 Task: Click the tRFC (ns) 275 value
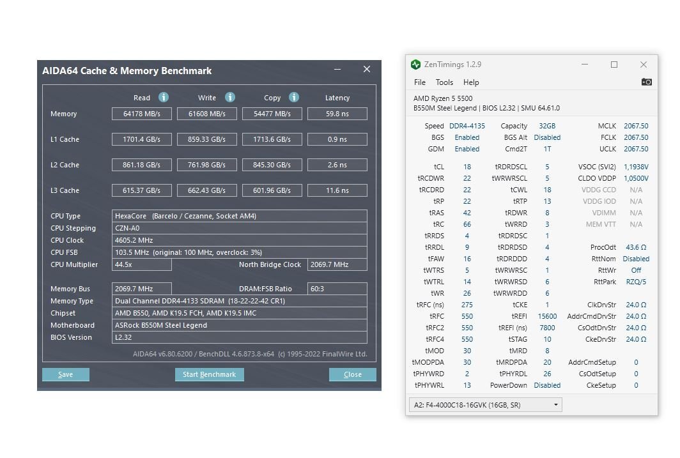(x=467, y=305)
